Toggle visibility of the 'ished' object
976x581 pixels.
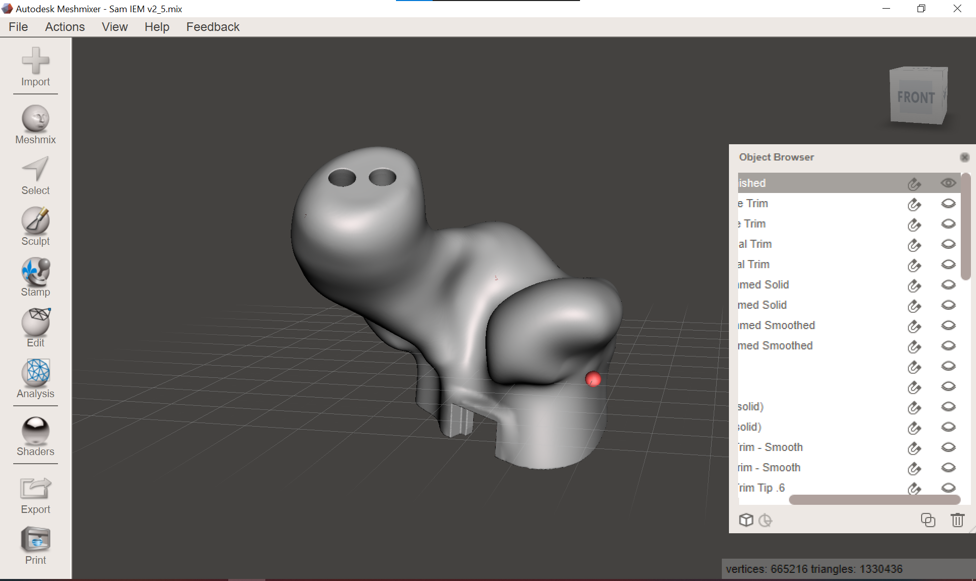coord(948,183)
